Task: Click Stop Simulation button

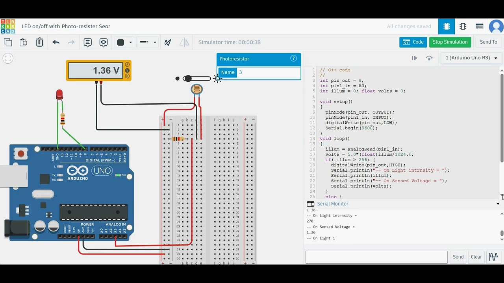Action: tap(450, 42)
